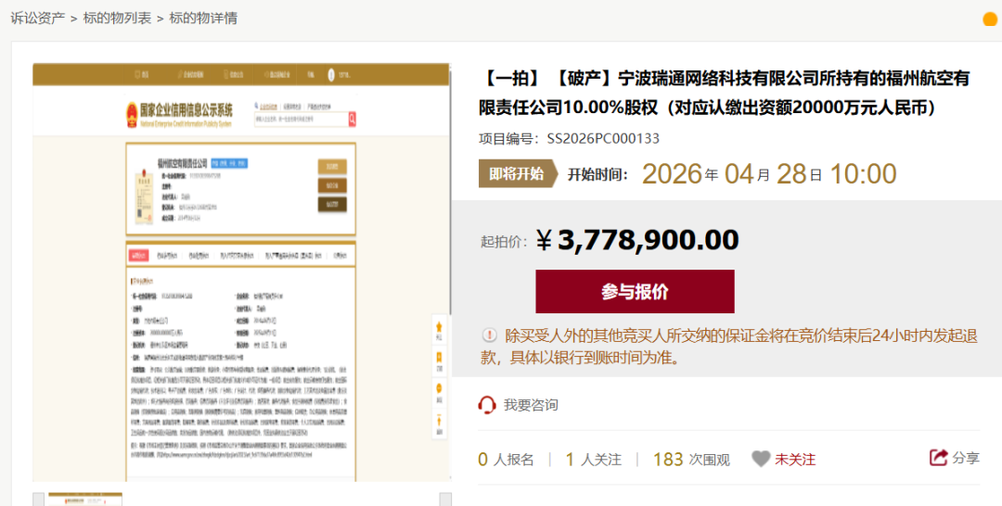Viewport: 1002px width, 506px height.
Task: Click the share arrow icon
Action: pos(938,458)
